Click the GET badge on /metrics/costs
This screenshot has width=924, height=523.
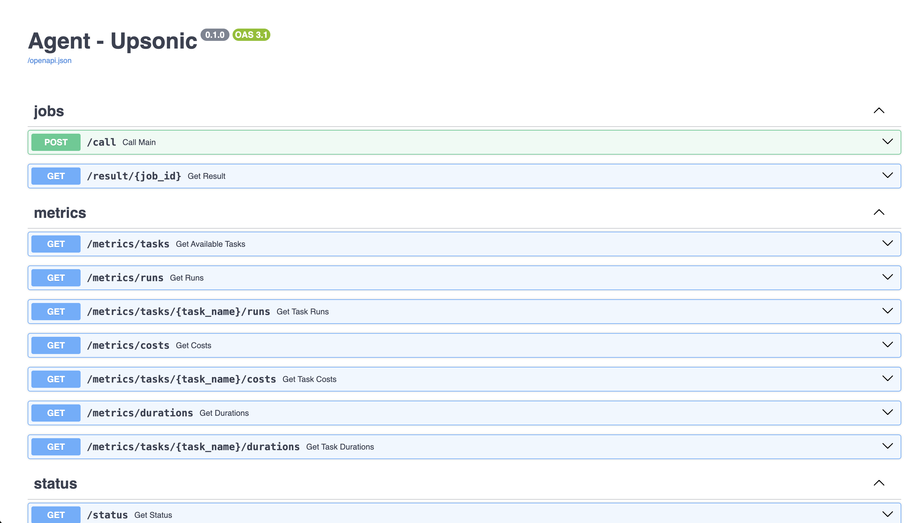[x=55, y=345]
